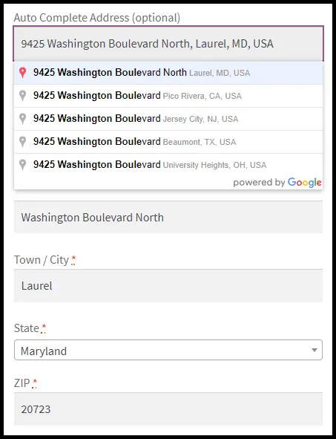The width and height of the screenshot is (336, 439).
Task: Click the Google logo in the suggestions footer
Action: point(305,183)
